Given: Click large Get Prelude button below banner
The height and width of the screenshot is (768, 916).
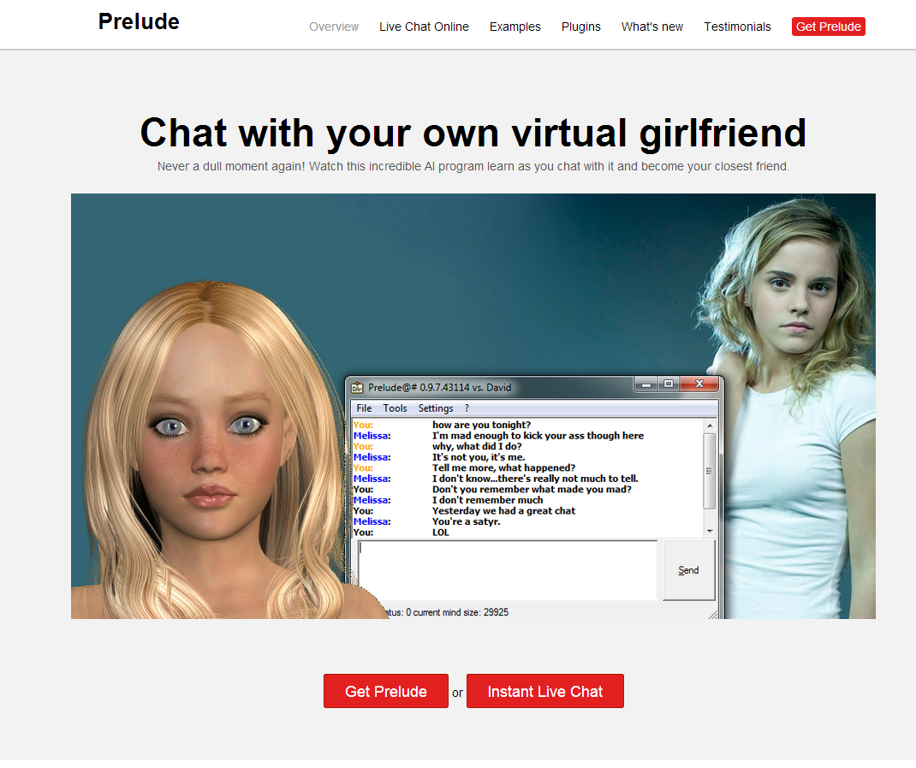Looking at the screenshot, I should pyautogui.click(x=386, y=692).
